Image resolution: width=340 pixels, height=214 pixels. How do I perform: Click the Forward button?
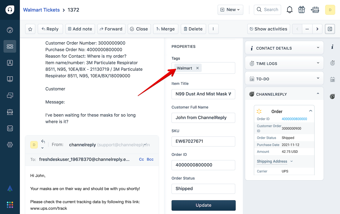click(x=111, y=29)
